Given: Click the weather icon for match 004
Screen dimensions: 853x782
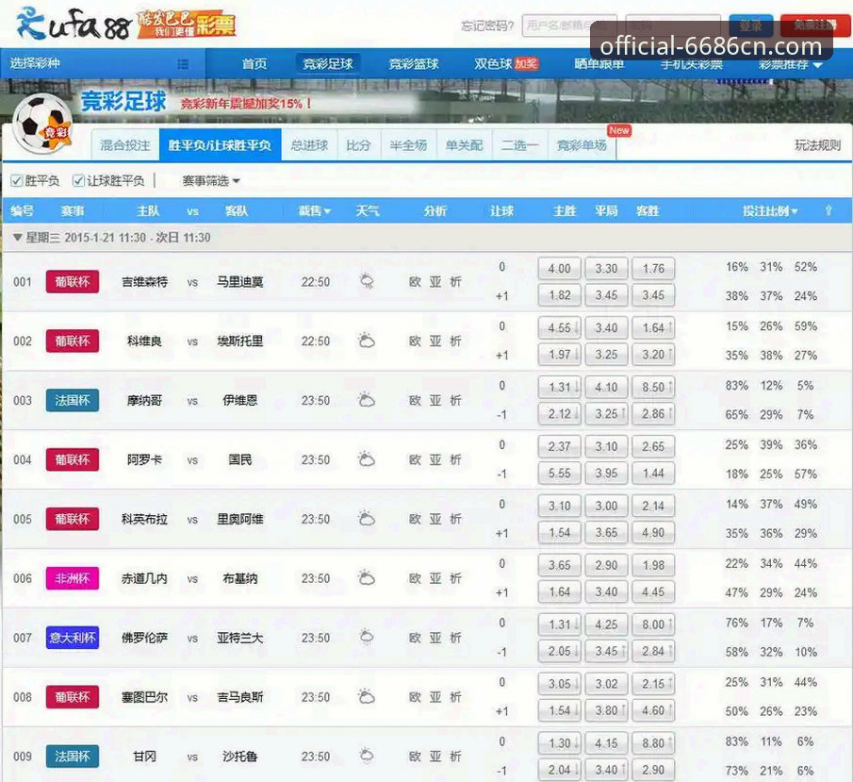Looking at the screenshot, I should pyautogui.click(x=367, y=459).
